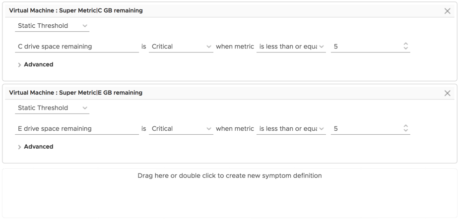
Task: Click the new symptom definition drop area
Action: 229,193
